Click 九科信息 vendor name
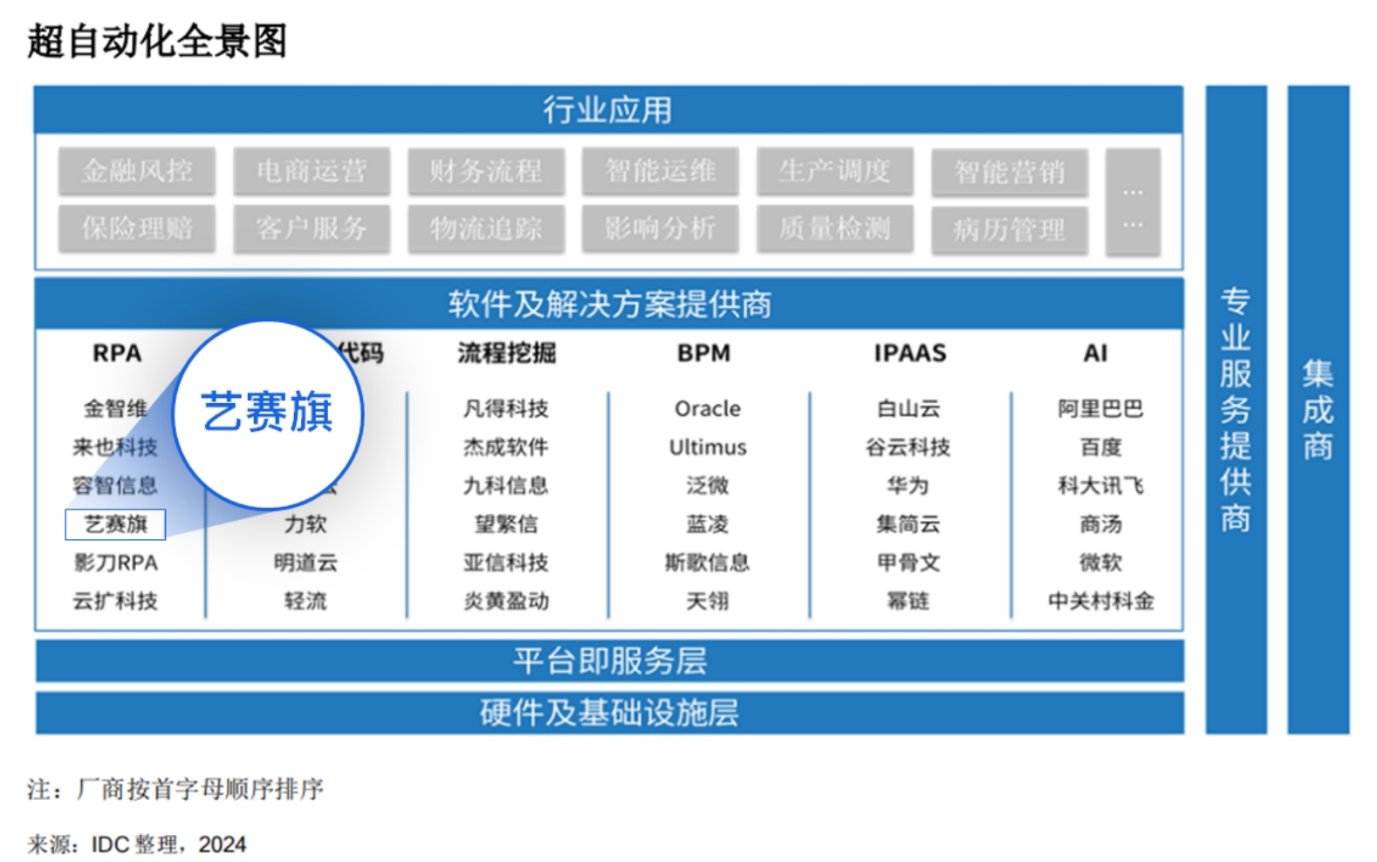1377x862 pixels. [506, 485]
